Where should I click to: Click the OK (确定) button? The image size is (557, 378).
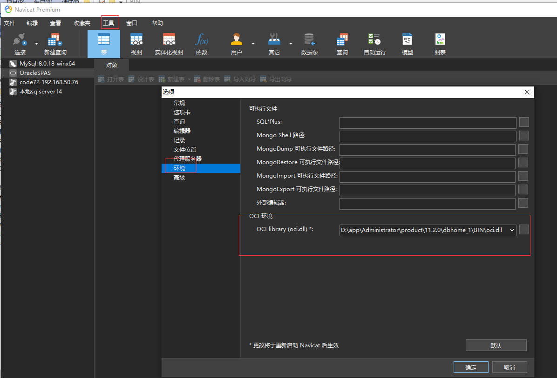[x=471, y=367]
